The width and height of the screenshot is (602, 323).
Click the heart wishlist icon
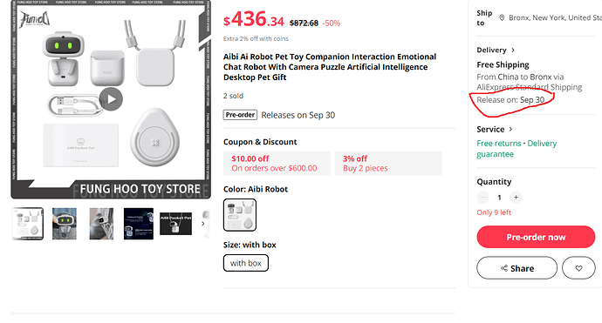pyautogui.click(x=578, y=268)
